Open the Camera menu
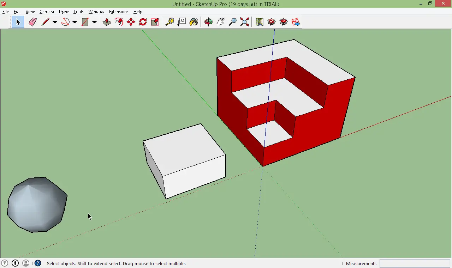Viewport: 452px width, 268px height. coord(47,12)
